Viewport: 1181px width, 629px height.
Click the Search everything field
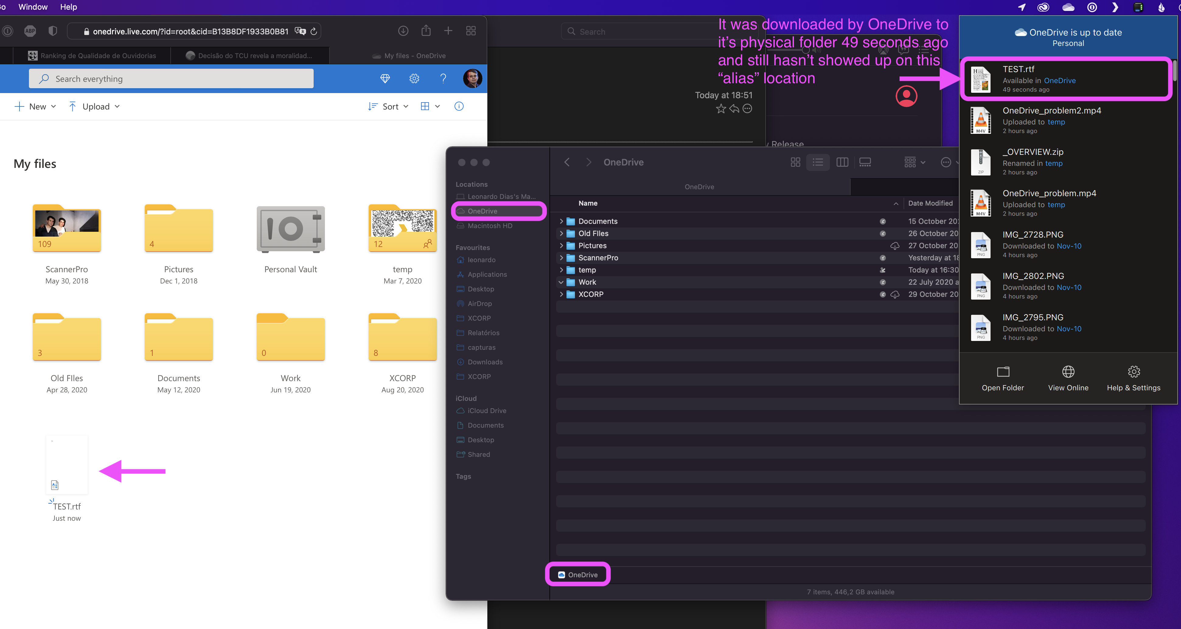pyautogui.click(x=171, y=79)
